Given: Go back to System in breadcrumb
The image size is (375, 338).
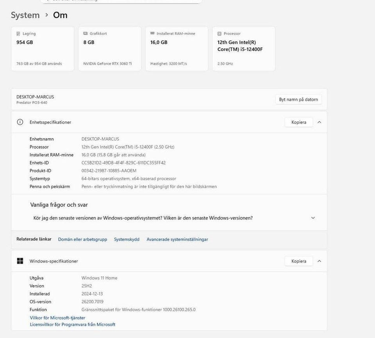Looking at the screenshot, I should [x=25, y=15].
